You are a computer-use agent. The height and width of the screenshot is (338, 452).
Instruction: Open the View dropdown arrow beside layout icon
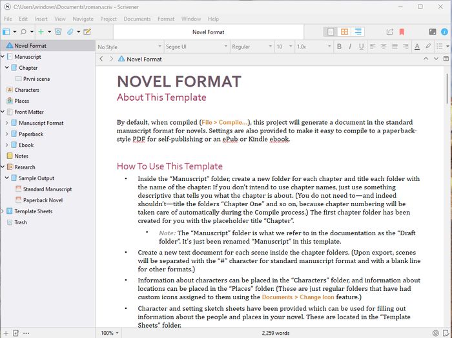(x=14, y=32)
